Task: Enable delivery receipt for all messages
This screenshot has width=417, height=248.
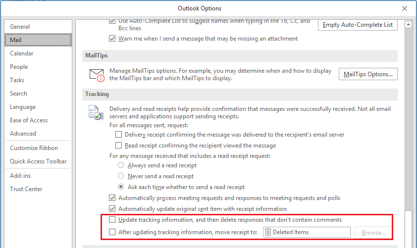Action: click(118, 135)
